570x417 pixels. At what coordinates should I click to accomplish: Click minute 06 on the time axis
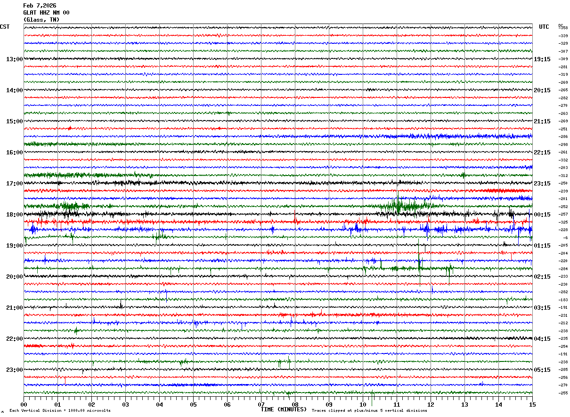point(227,404)
